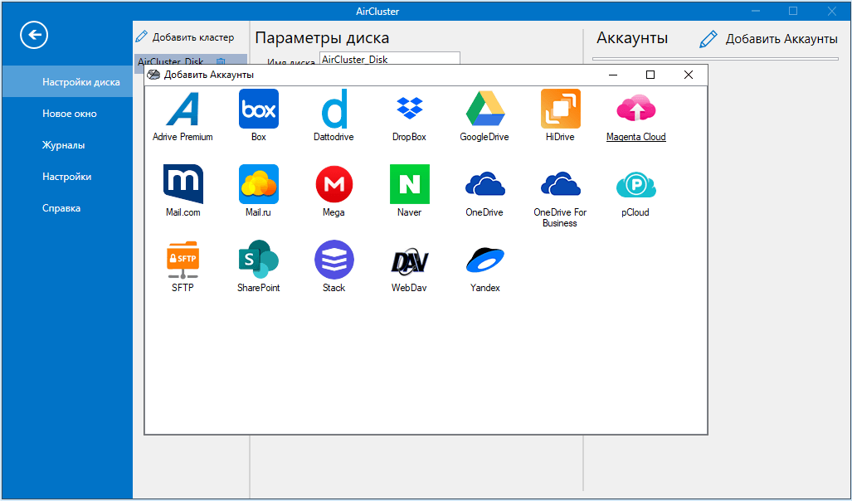Add a Yandex disk account
The height and width of the screenshot is (501, 852).
pos(484,259)
